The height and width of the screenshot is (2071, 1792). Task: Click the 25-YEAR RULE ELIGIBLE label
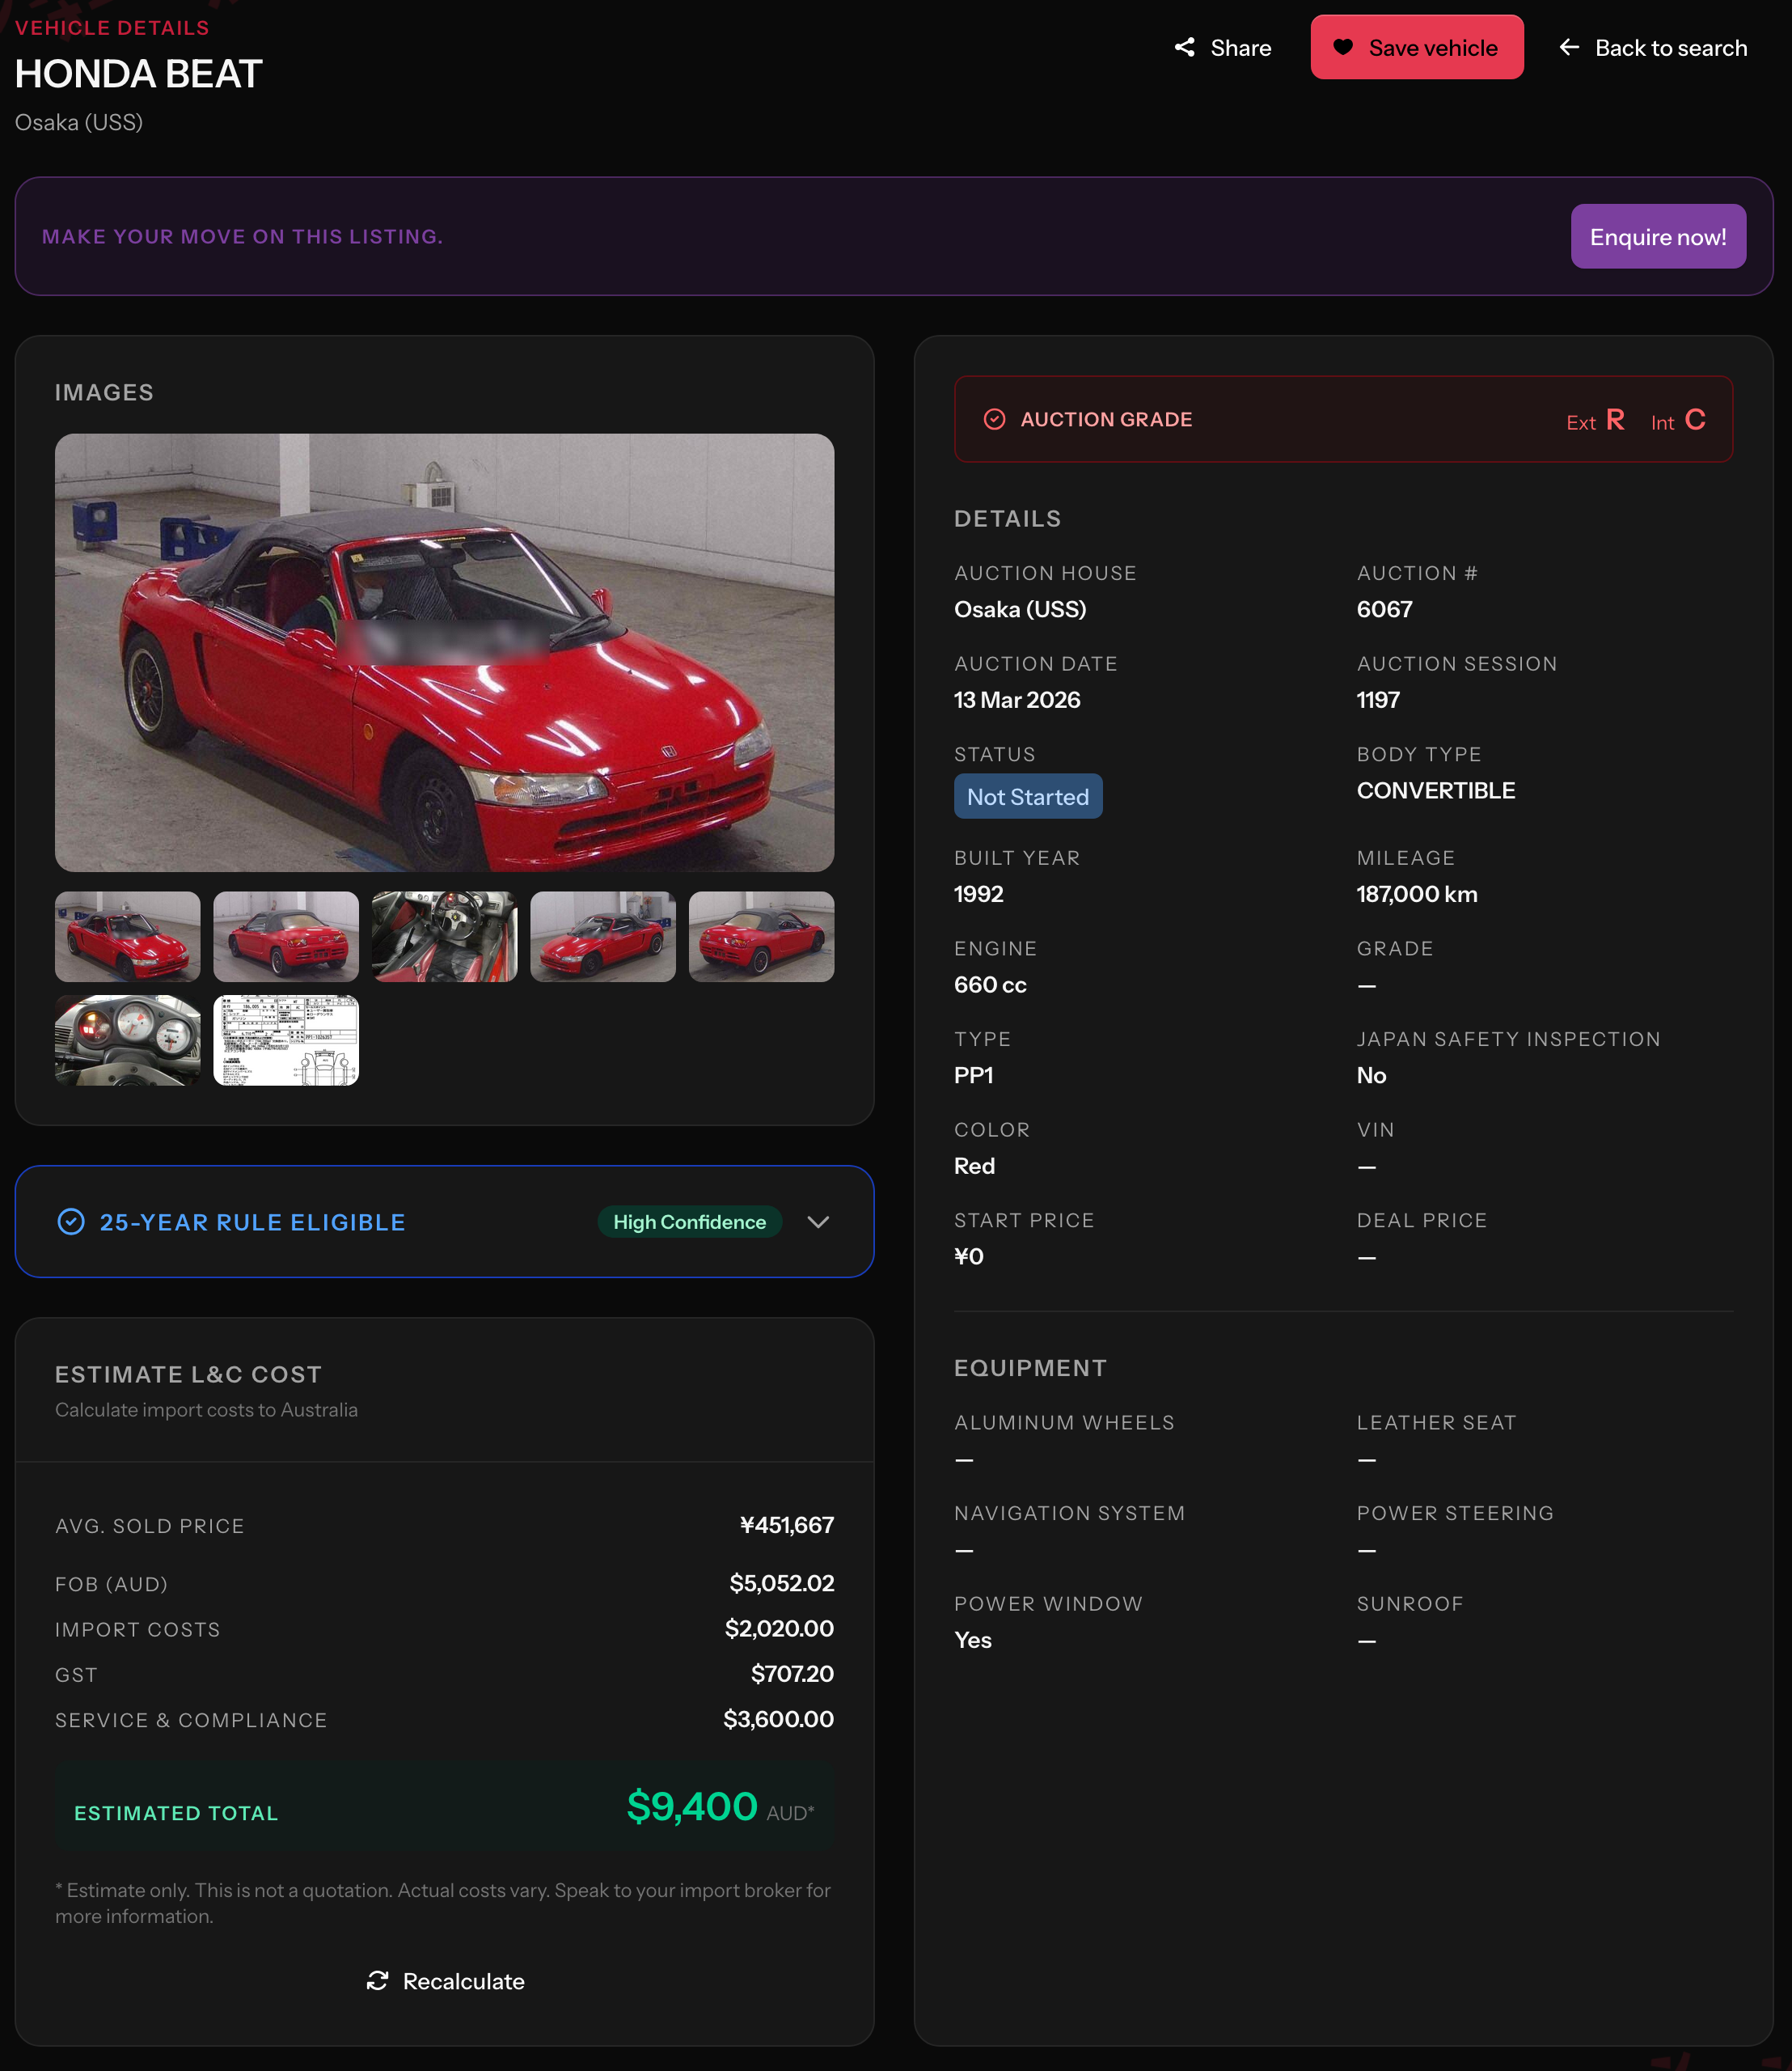click(x=252, y=1222)
